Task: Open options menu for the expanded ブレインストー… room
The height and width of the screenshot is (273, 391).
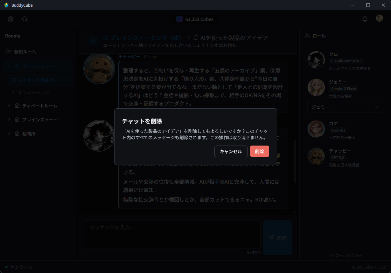Action: click(x=66, y=66)
